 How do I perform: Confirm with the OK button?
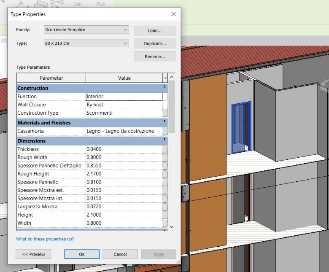[x=82, y=254]
